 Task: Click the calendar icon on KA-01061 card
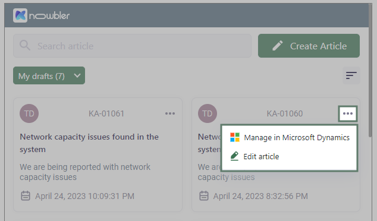tap(26, 196)
